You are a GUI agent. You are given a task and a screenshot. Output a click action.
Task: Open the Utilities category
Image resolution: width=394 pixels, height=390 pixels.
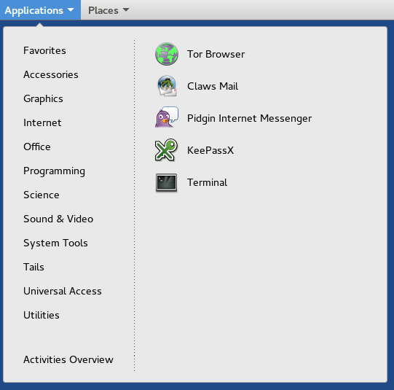pyautogui.click(x=42, y=315)
